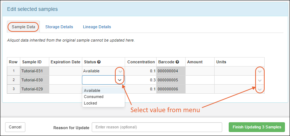Expand Units dropdown for Tutorial-029
290x136 pixels.
tap(260, 89)
